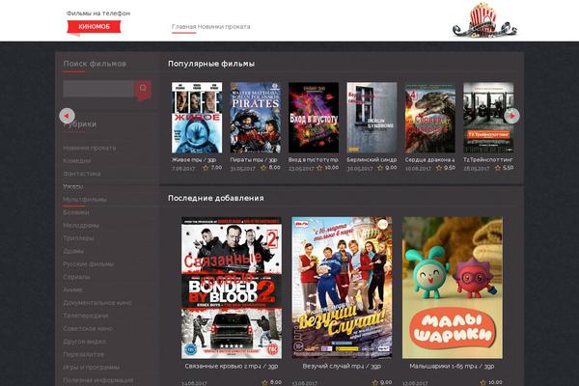Click the title Т2 Трейнспоттинг

(x=488, y=160)
